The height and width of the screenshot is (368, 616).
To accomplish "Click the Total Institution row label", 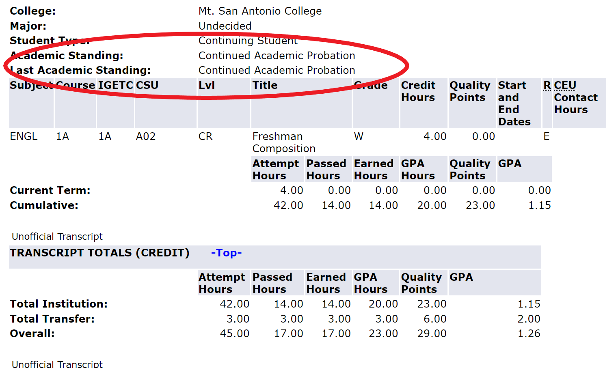I will (58, 304).
